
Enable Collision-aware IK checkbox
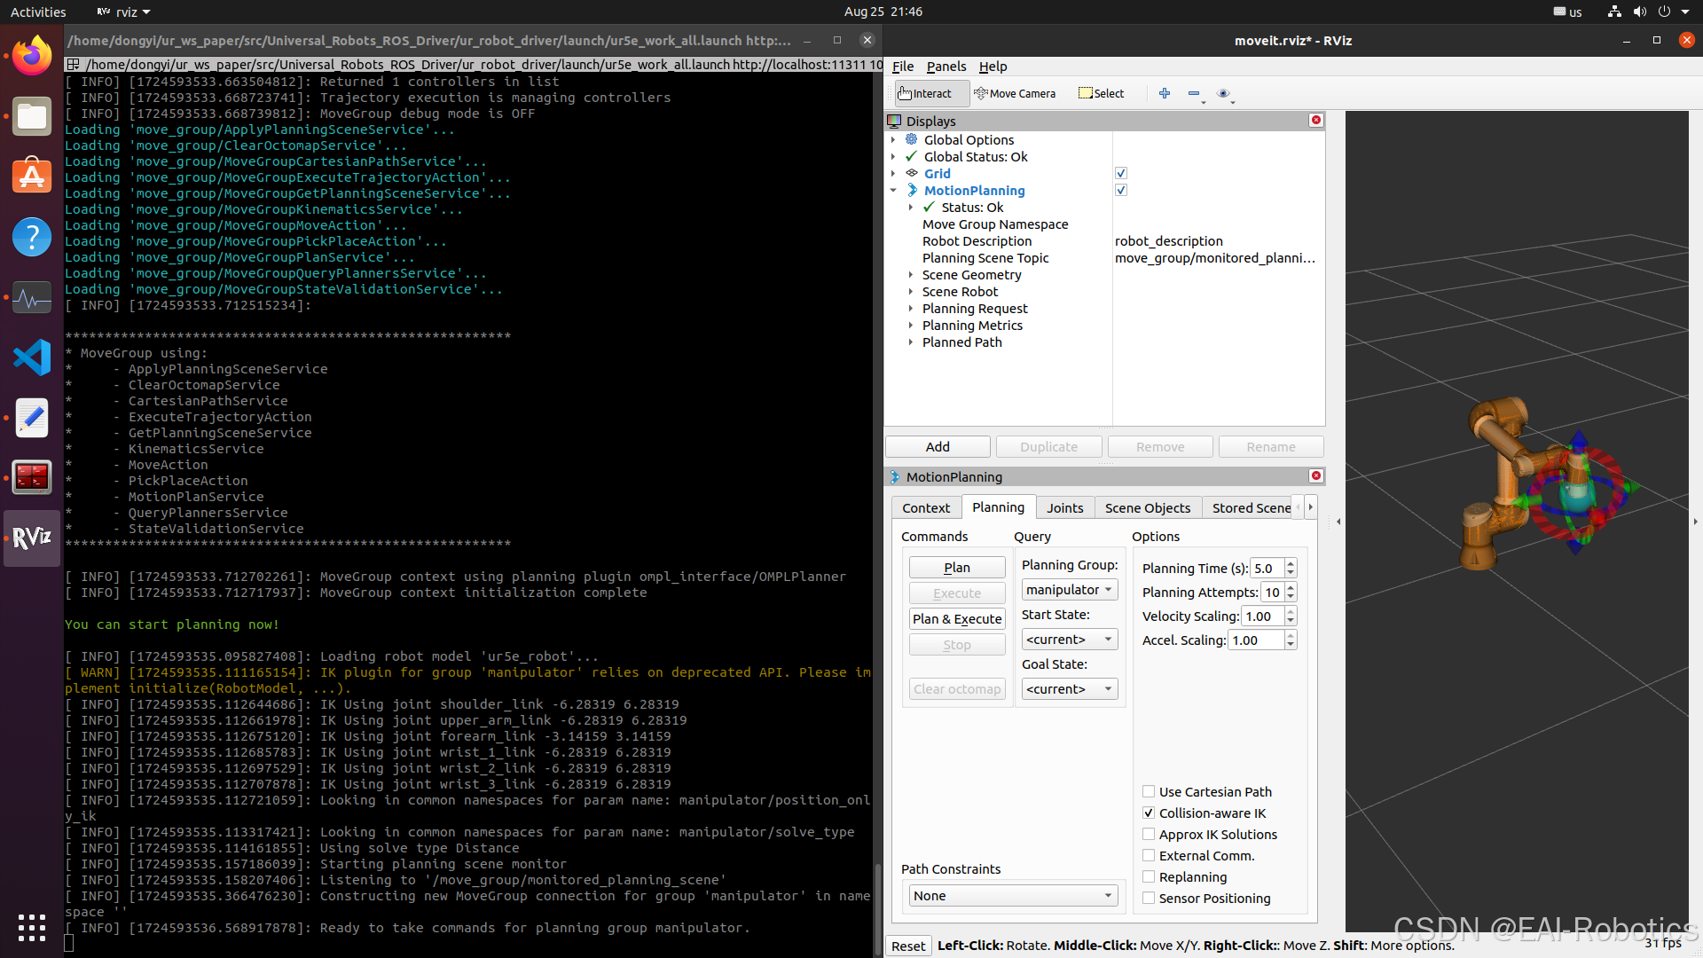pyautogui.click(x=1149, y=812)
